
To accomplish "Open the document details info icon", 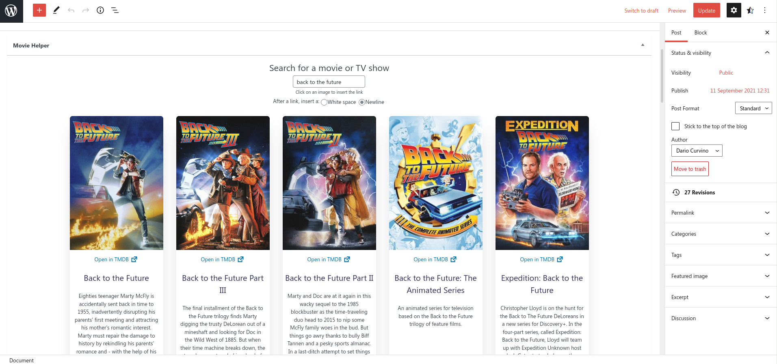I will [100, 10].
